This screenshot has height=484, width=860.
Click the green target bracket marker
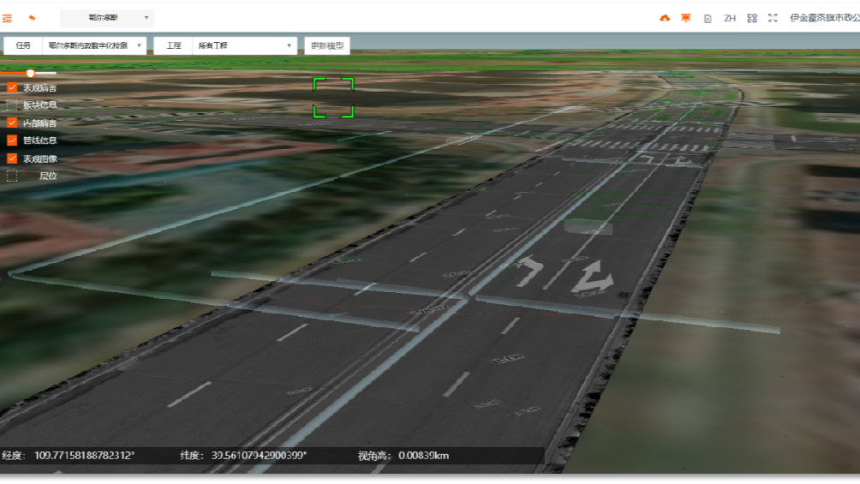(x=333, y=98)
